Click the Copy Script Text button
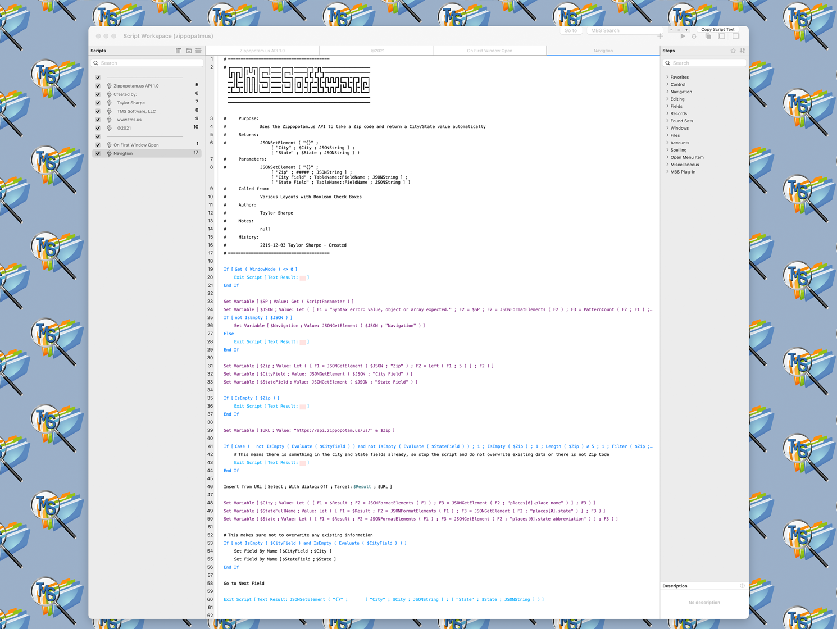This screenshot has height=629, width=837. point(718,30)
